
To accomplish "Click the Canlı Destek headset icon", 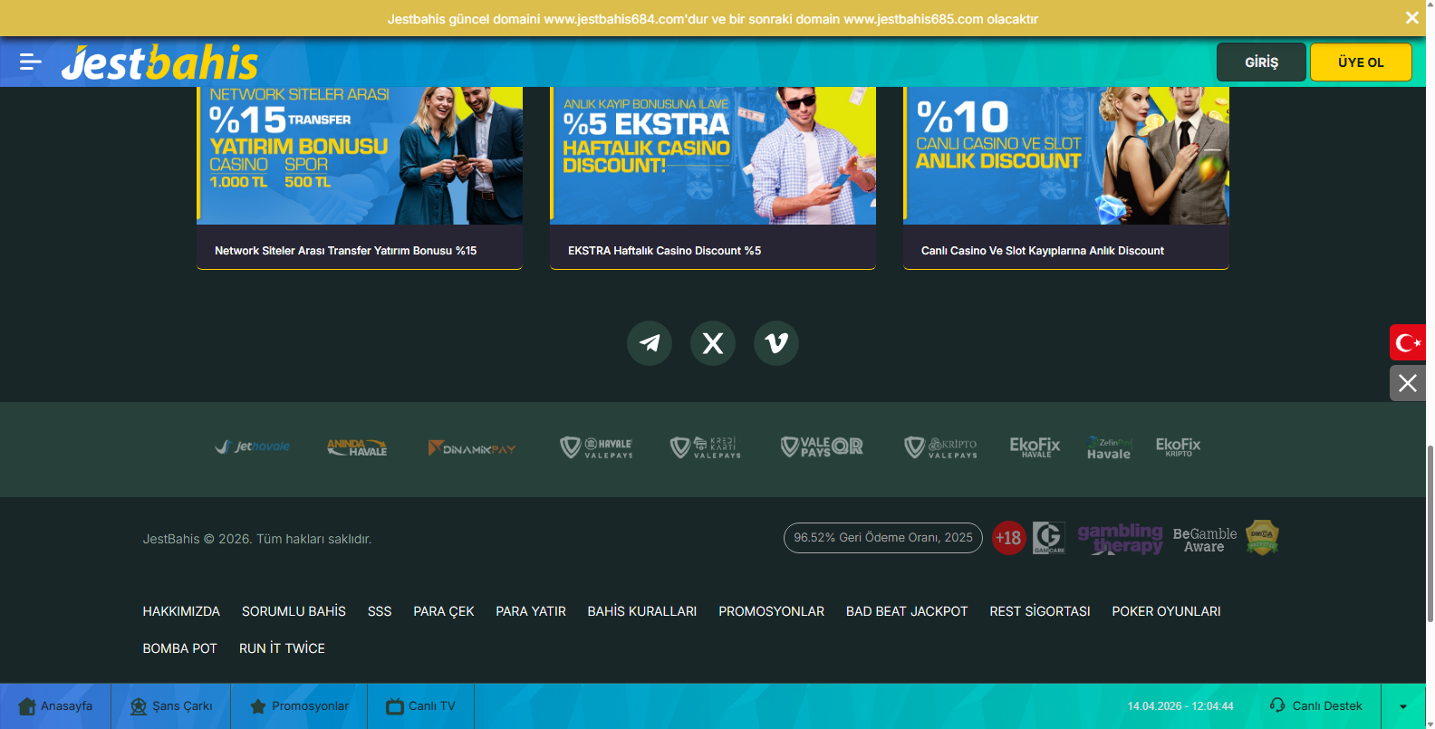I will (1277, 705).
